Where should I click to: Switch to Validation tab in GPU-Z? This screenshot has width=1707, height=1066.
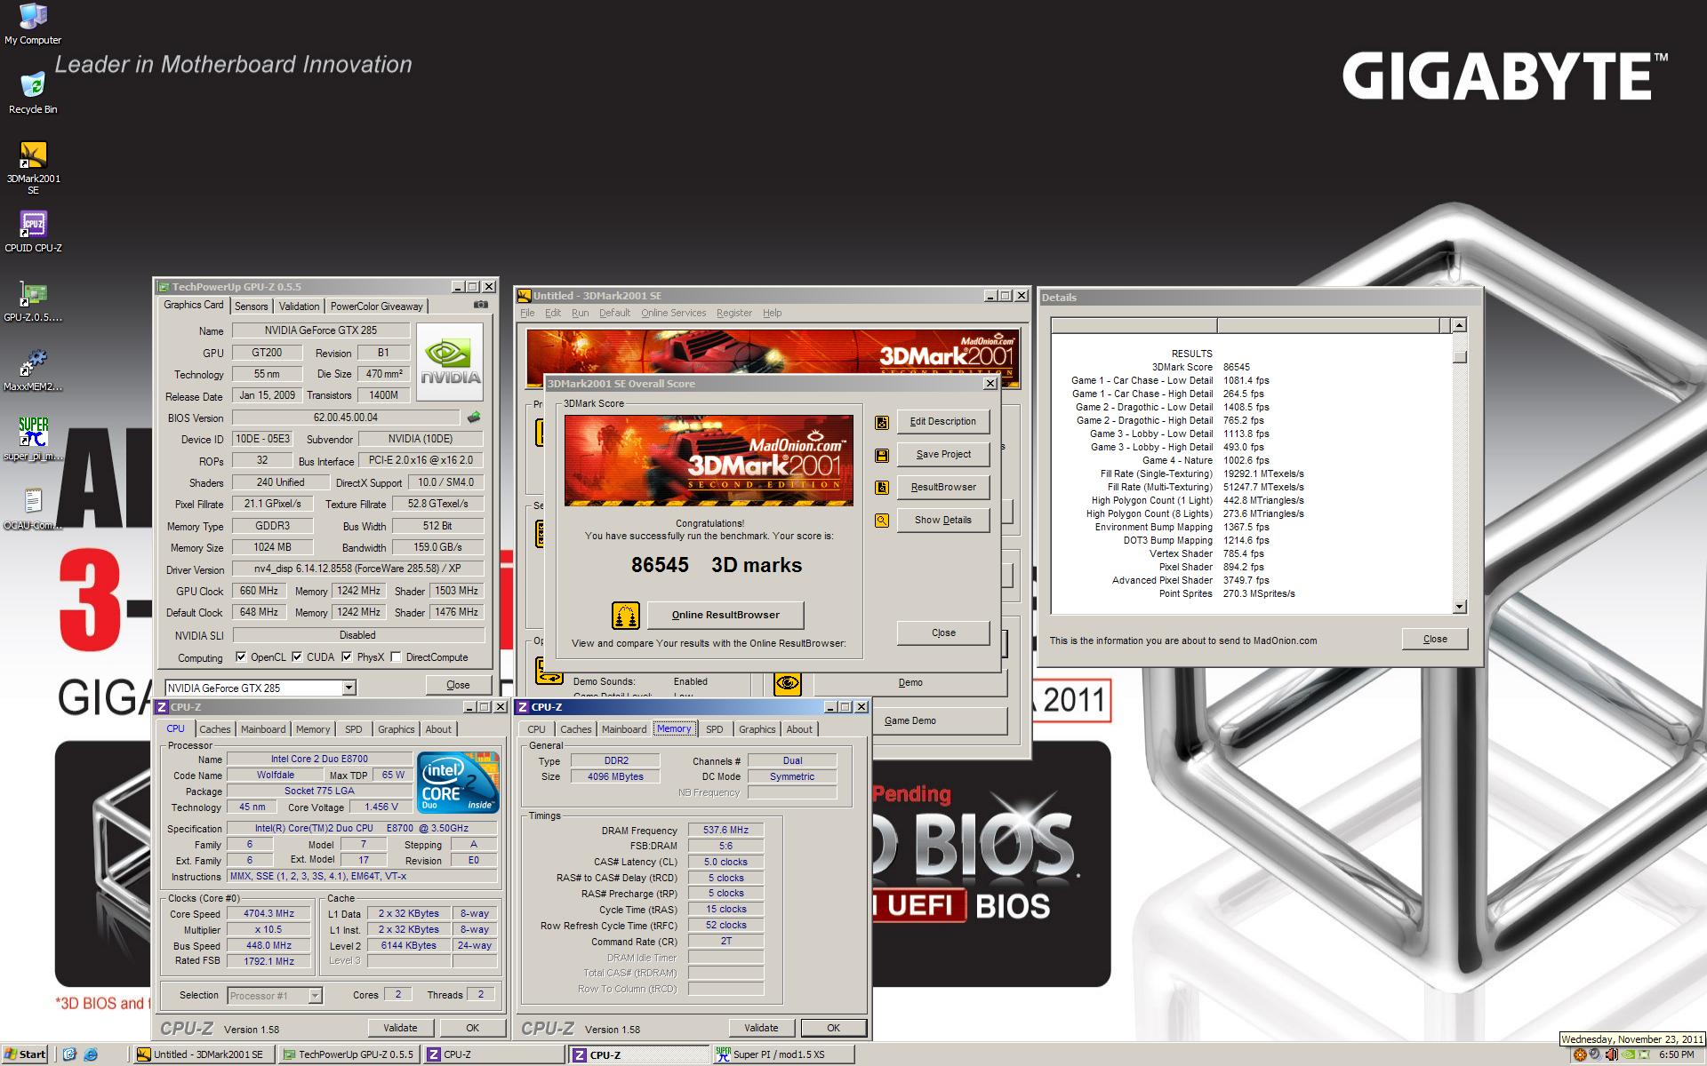tap(299, 306)
